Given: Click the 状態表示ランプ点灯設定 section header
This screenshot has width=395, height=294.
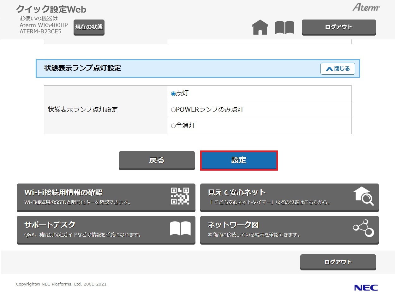Looking at the screenshot, I should point(198,68).
